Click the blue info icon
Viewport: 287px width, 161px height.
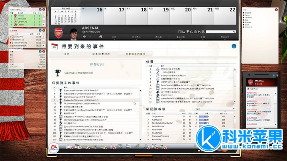[x=234, y=46]
